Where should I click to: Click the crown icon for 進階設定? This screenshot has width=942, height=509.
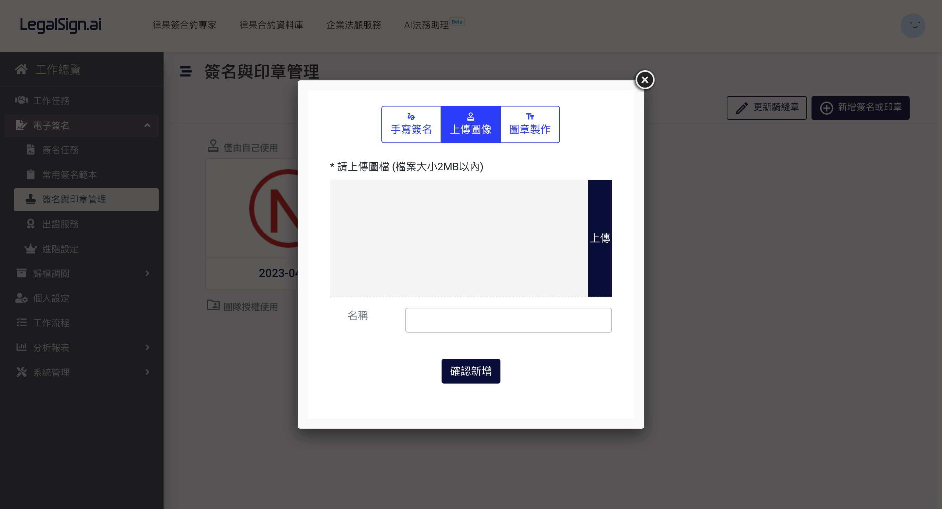tap(31, 249)
